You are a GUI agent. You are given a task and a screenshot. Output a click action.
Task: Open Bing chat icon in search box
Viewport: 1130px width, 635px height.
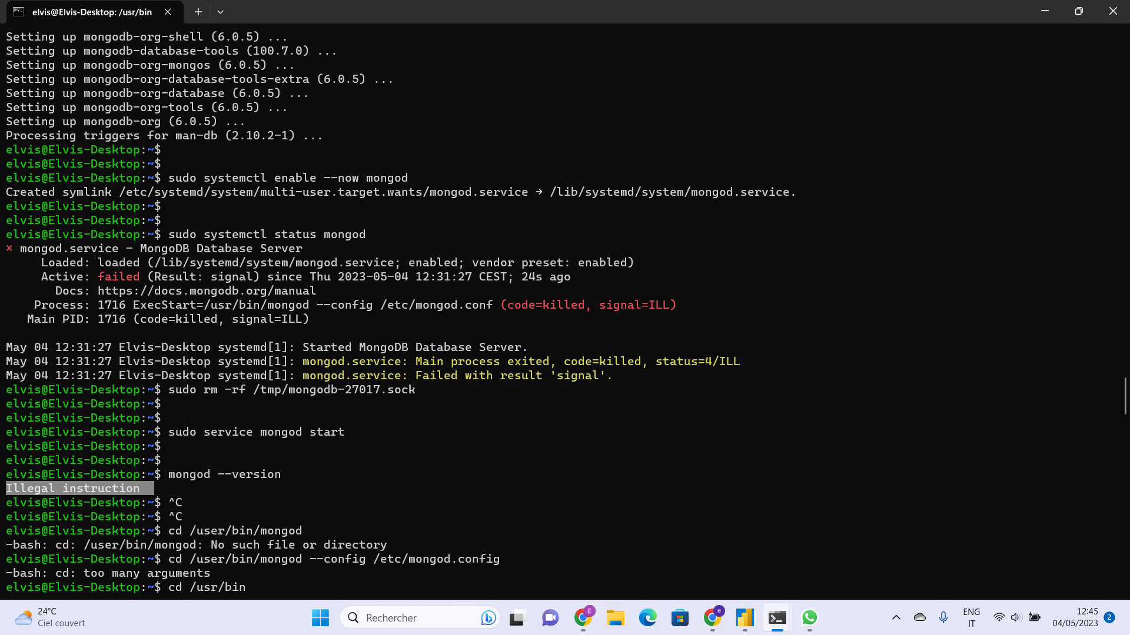[x=487, y=617]
